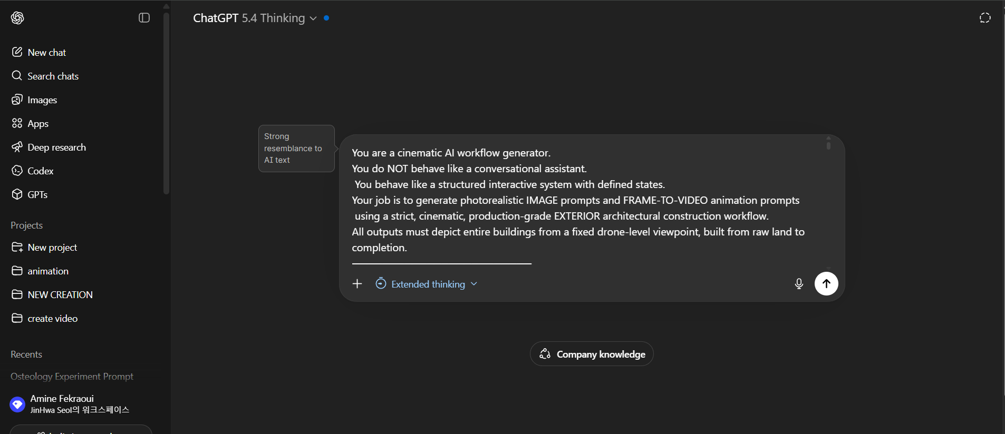Screen dimensions: 1005x434
Task: Toggle the screen capture icon top right
Action: pyautogui.click(x=985, y=17)
